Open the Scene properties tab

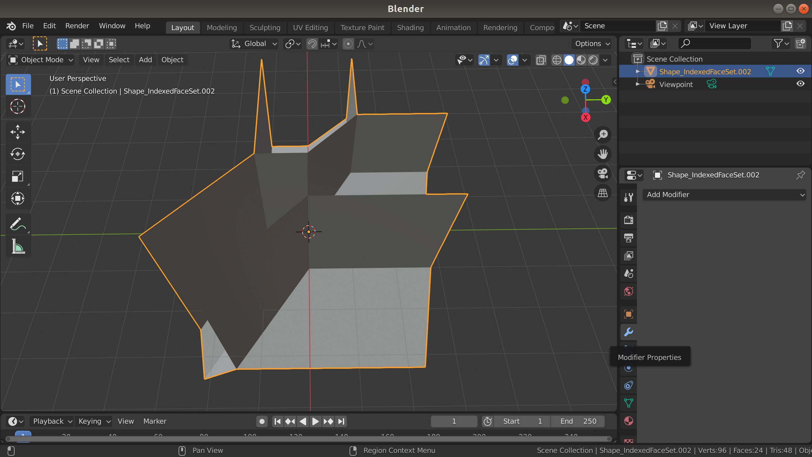click(x=628, y=273)
